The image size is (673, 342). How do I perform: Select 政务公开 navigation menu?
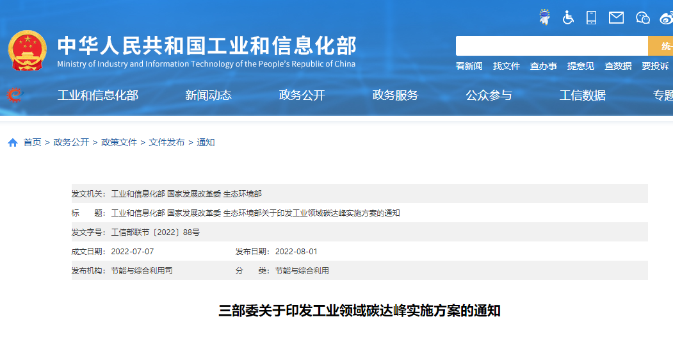point(302,95)
